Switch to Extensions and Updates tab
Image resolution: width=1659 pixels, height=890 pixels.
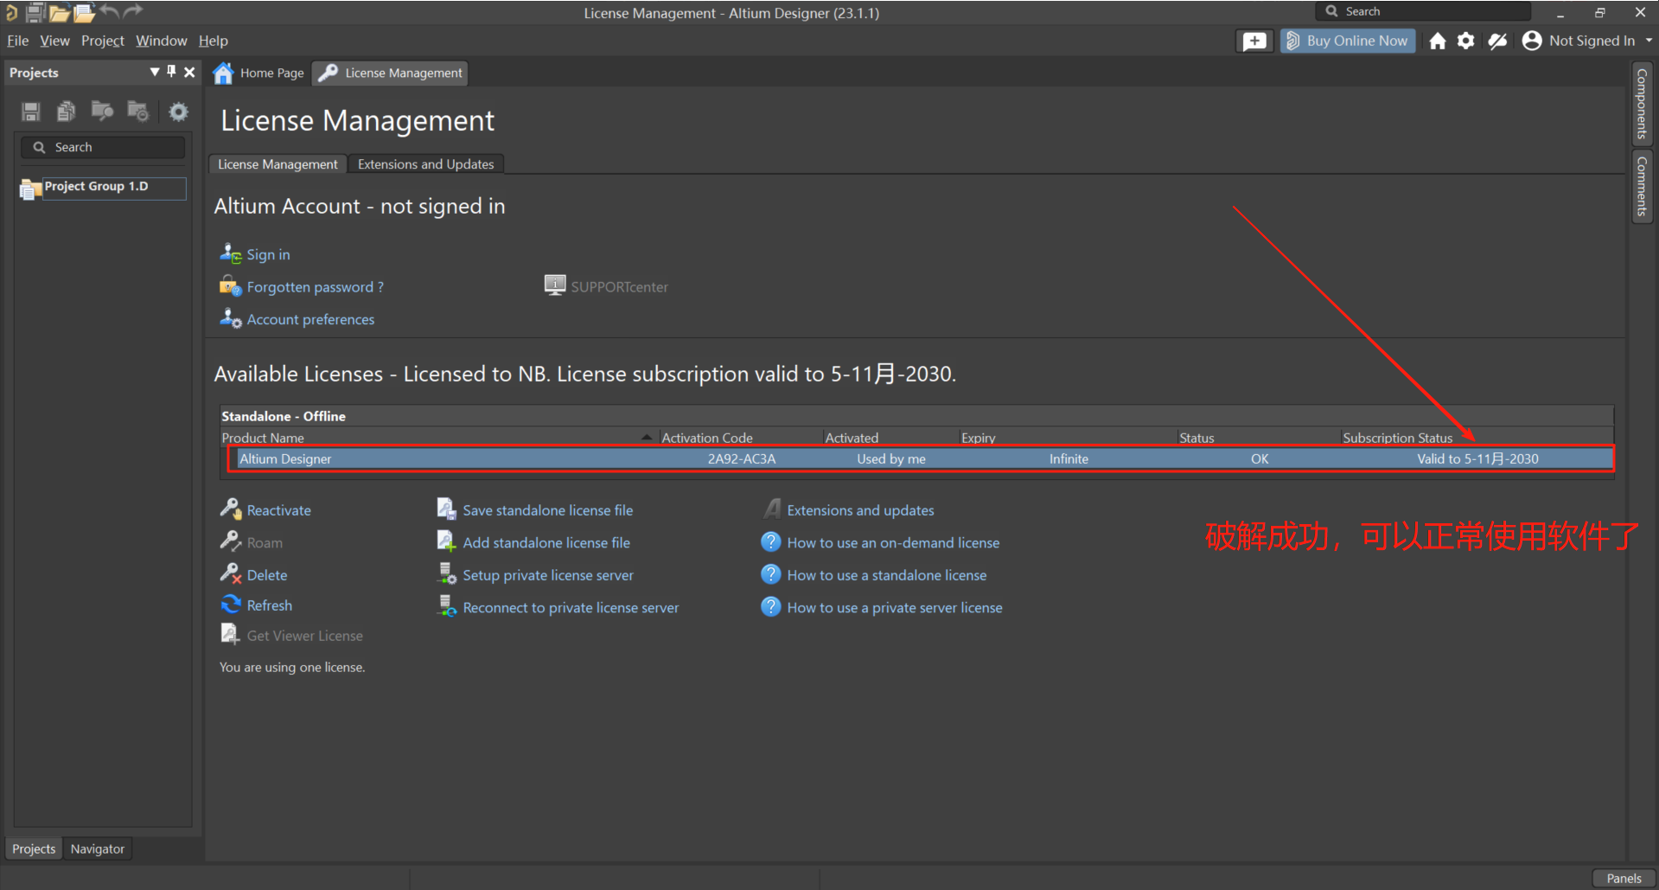coord(426,164)
